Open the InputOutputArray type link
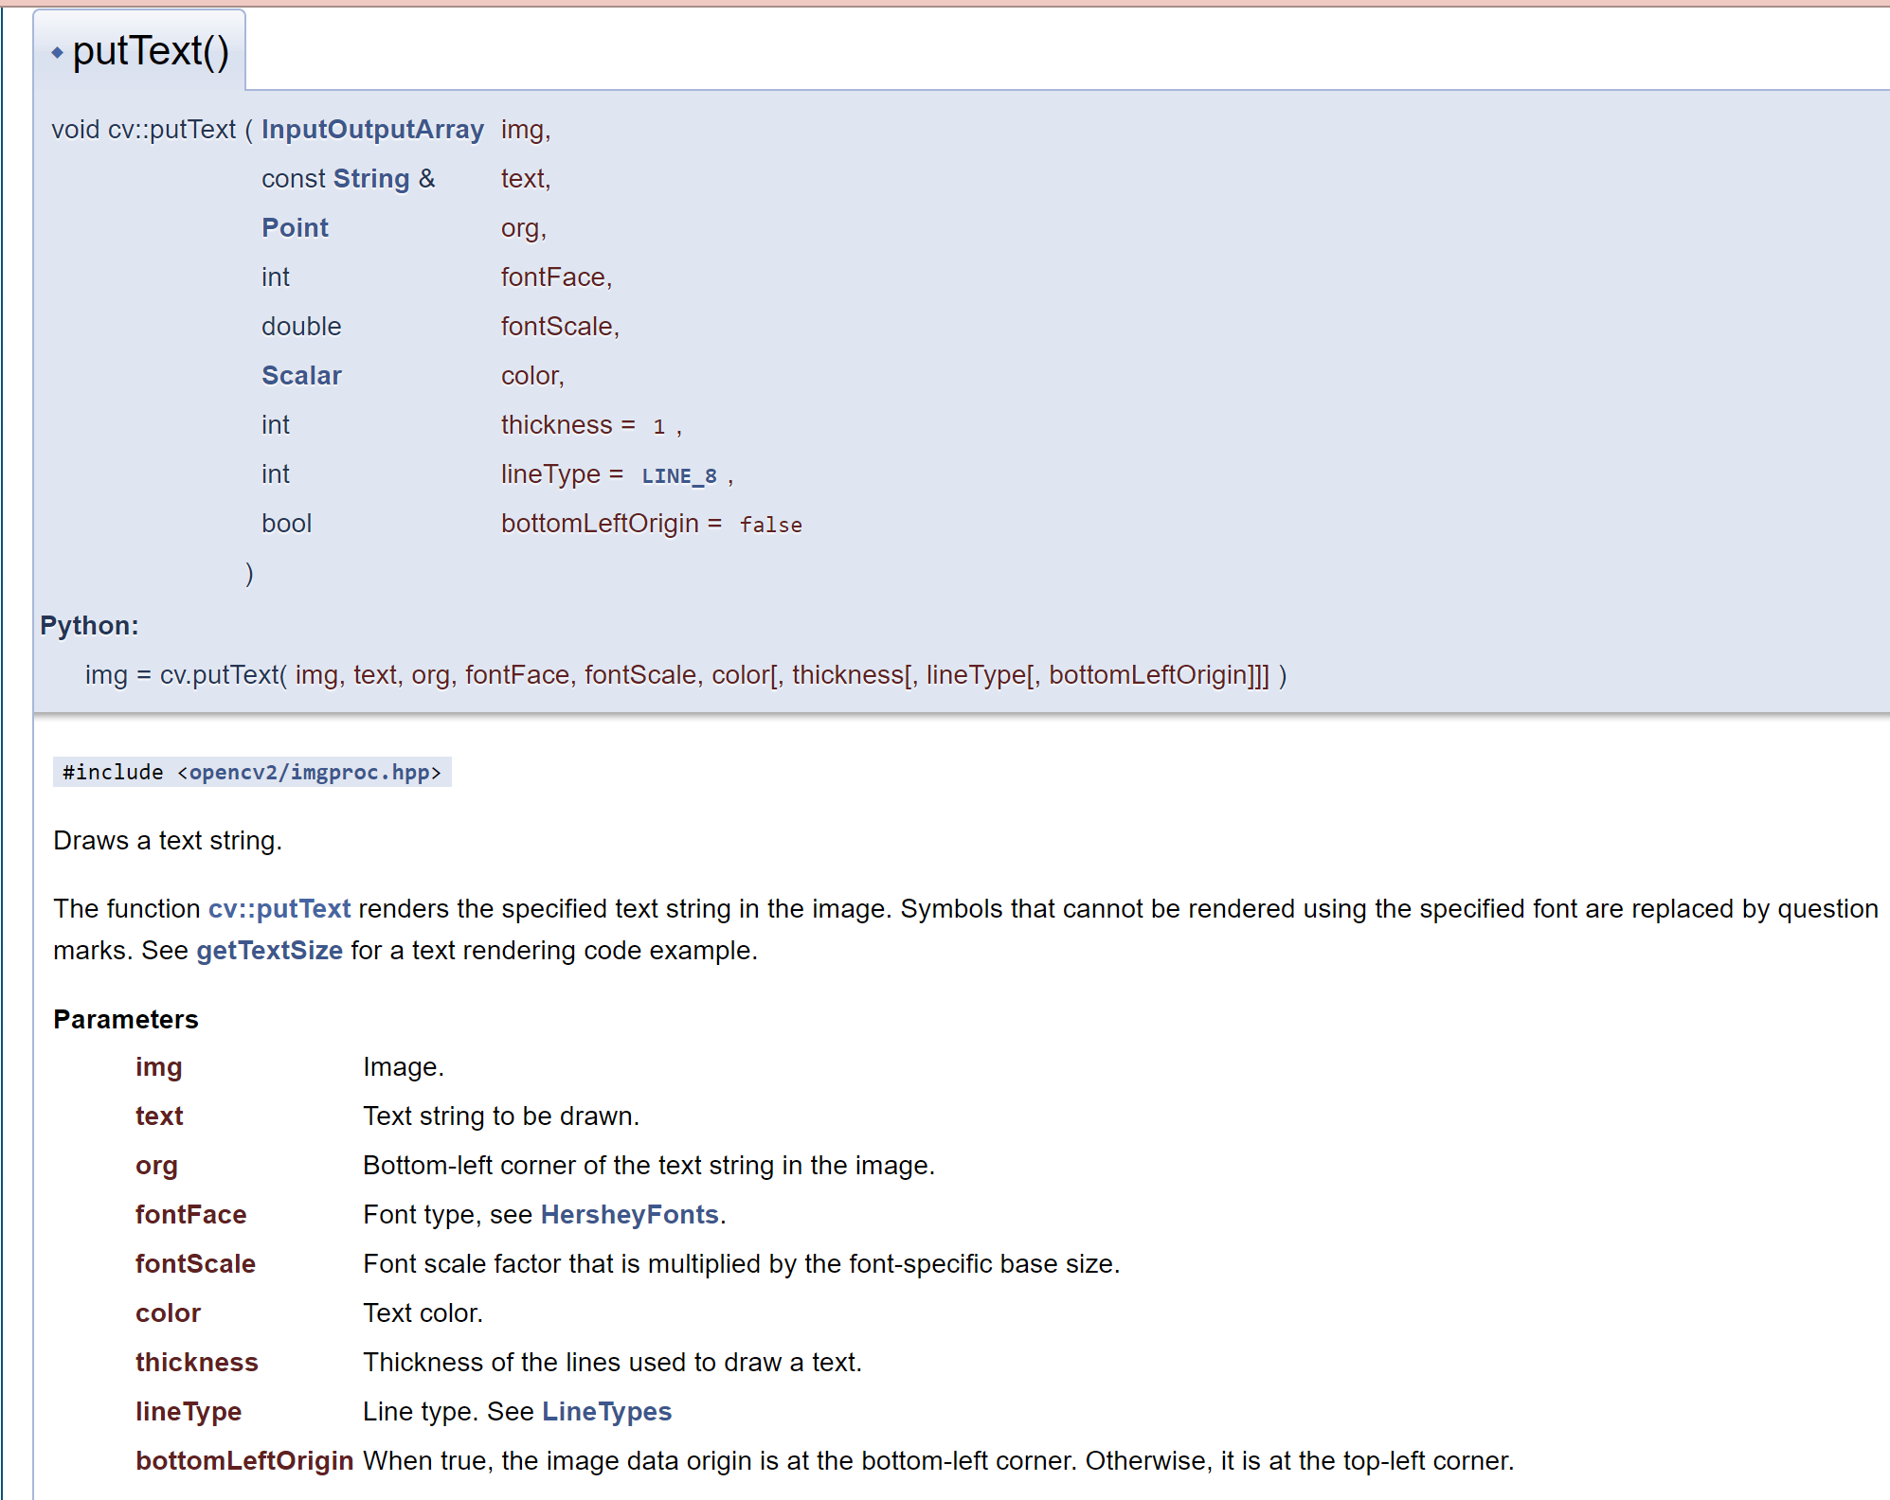Image resolution: width=1890 pixels, height=1500 pixels. pyautogui.click(x=372, y=130)
